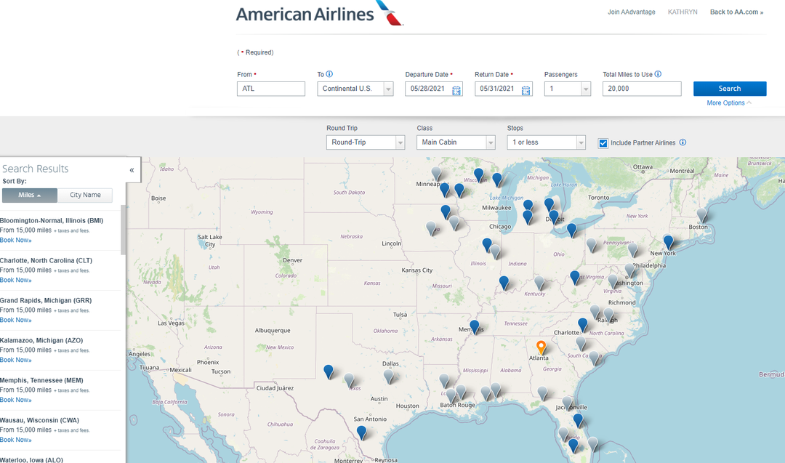Viewport: 785px width, 463px height.
Task: Collapse the Search Results panel with the arrow
Action: pyautogui.click(x=132, y=169)
